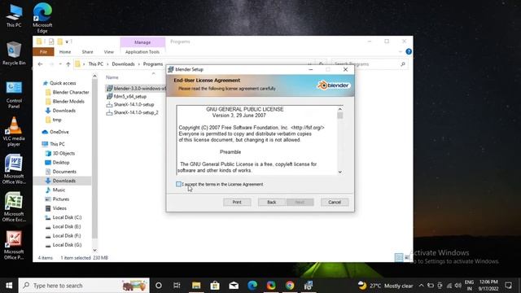Click the license text scrollbar down arrow

click(x=340, y=172)
